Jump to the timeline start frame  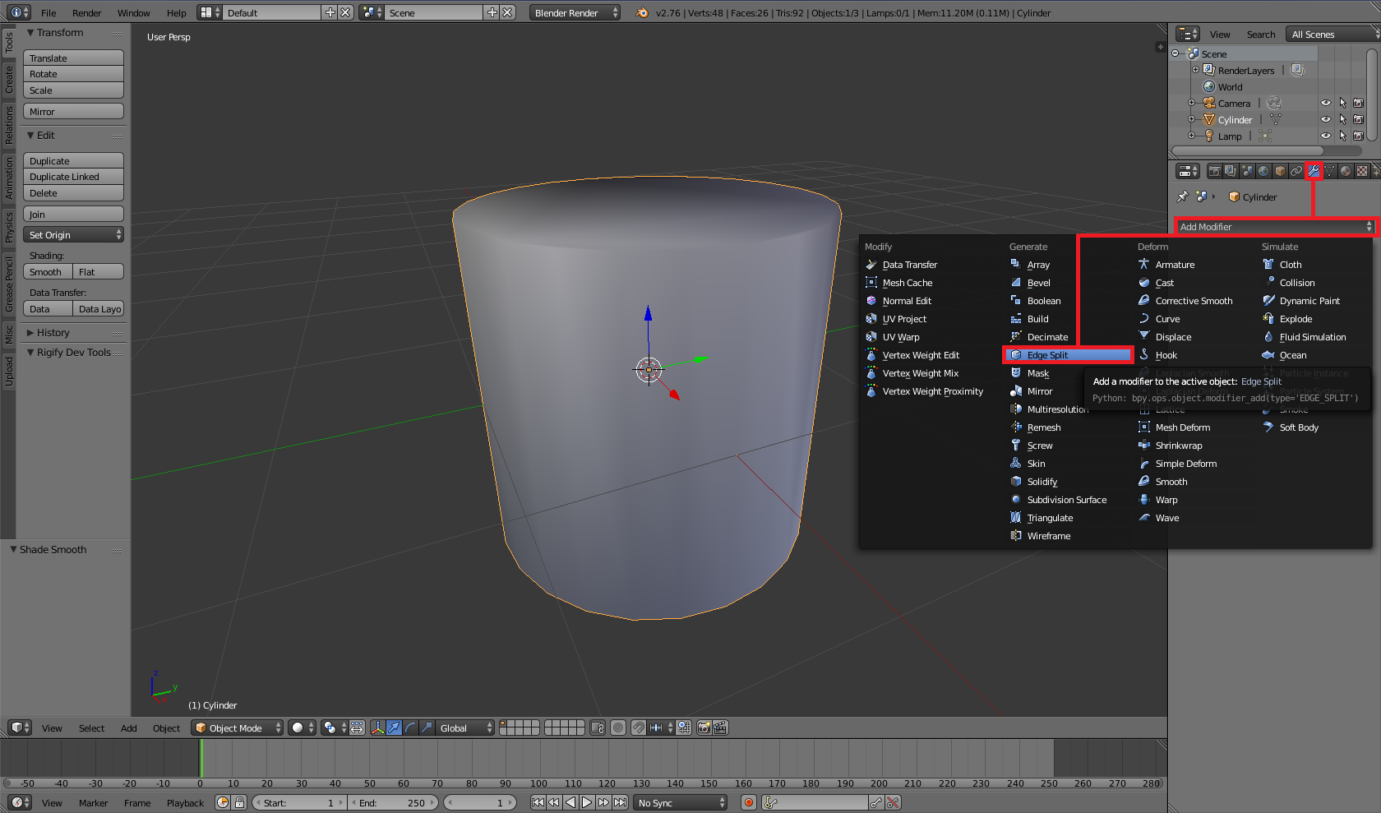point(538,802)
